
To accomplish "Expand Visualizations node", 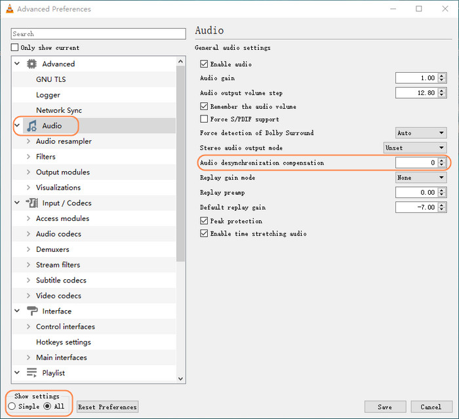I will click(28, 188).
